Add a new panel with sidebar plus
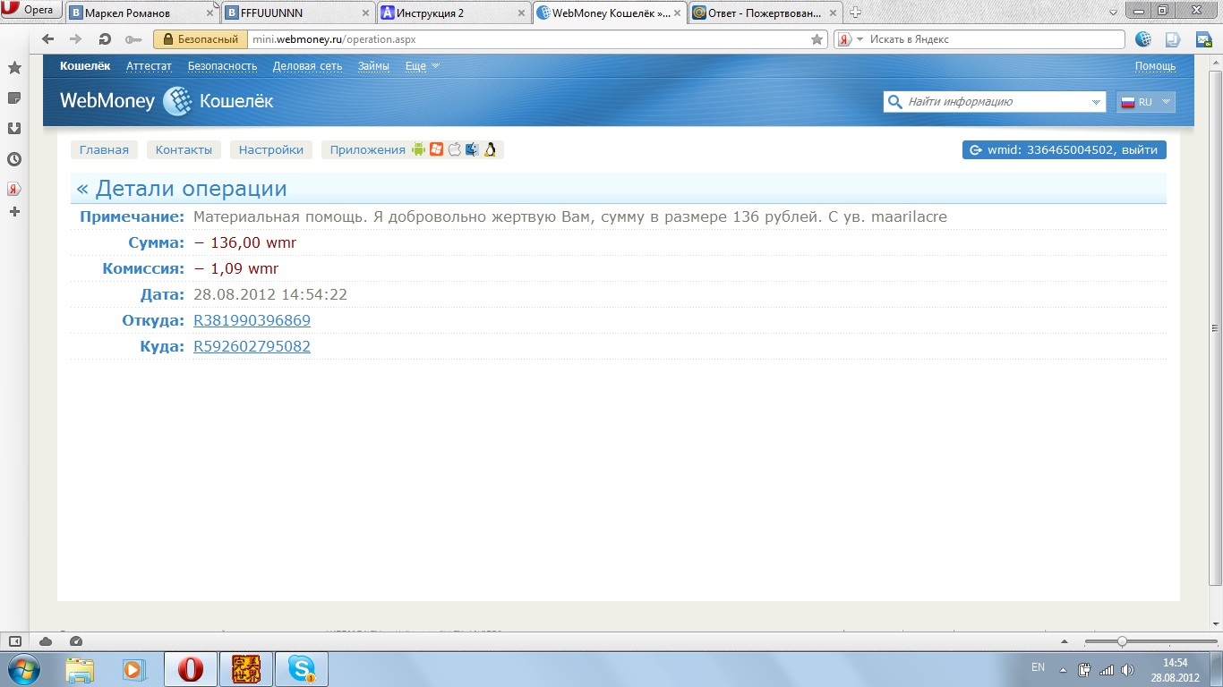 (x=14, y=212)
